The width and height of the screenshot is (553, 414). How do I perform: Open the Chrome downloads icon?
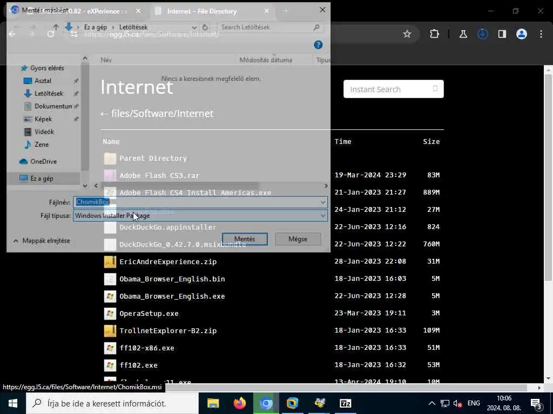pyautogui.click(x=482, y=34)
